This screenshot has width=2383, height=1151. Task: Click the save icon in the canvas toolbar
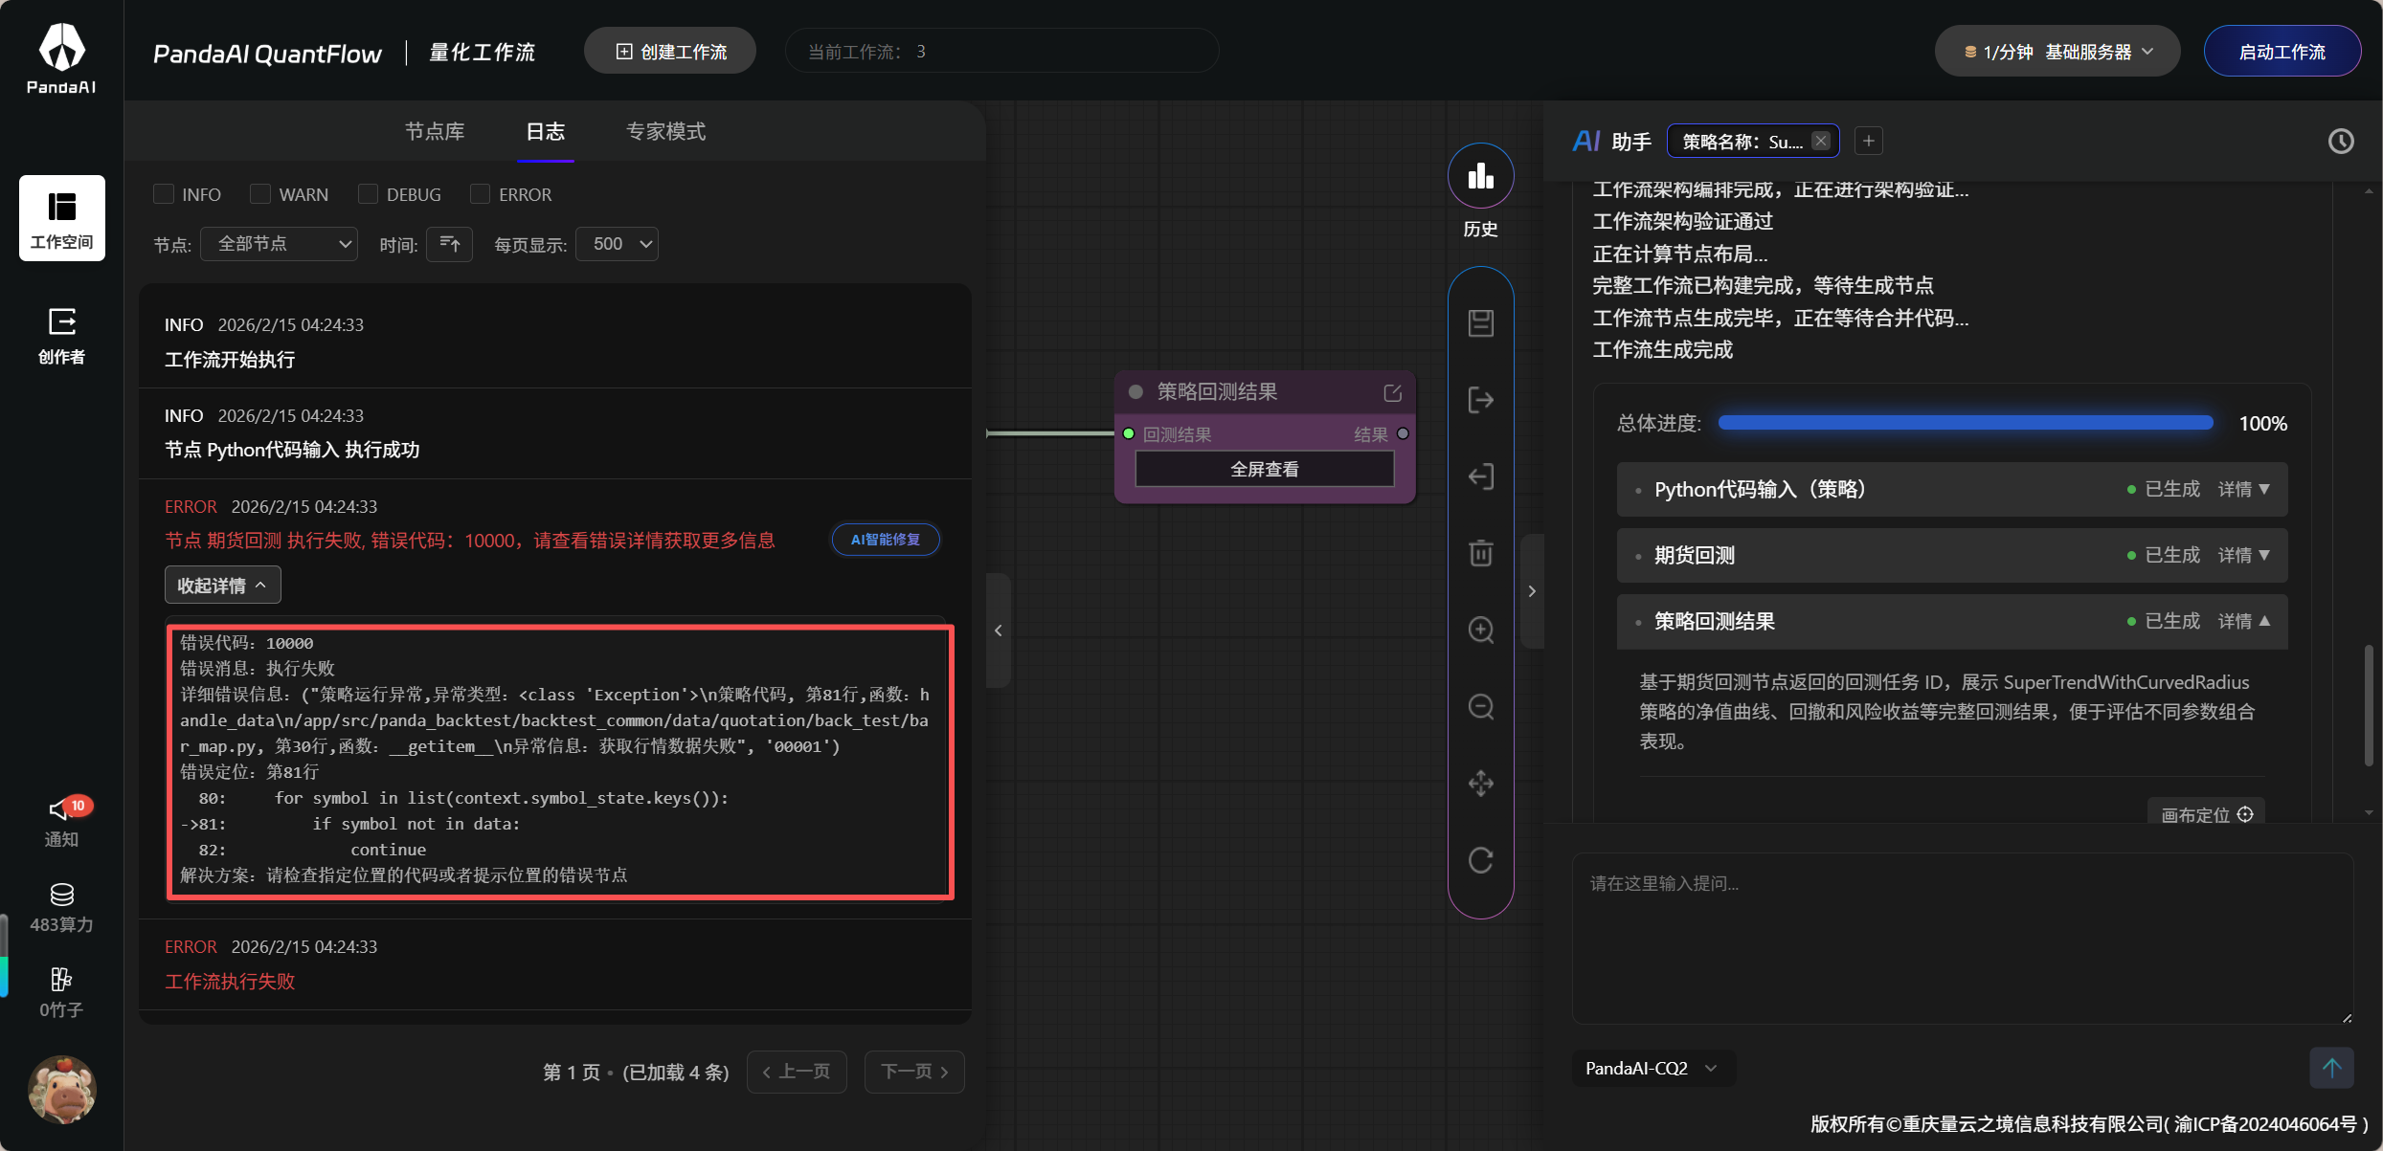point(1480,322)
